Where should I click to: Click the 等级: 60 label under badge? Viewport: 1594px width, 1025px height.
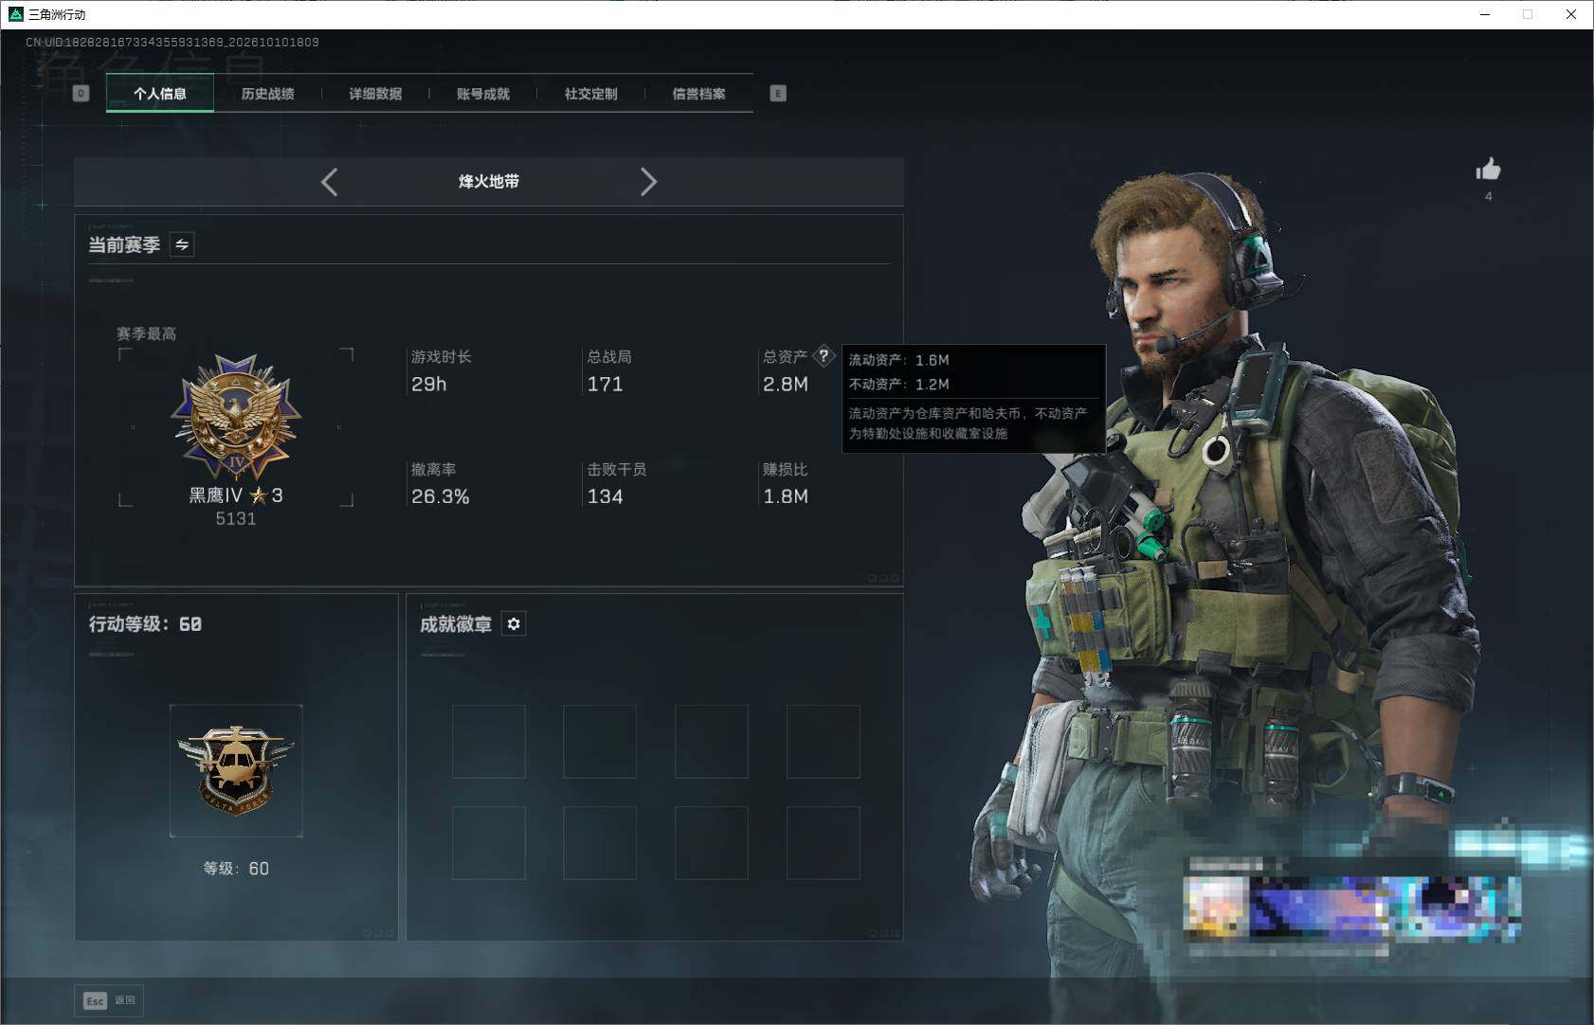[236, 869]
